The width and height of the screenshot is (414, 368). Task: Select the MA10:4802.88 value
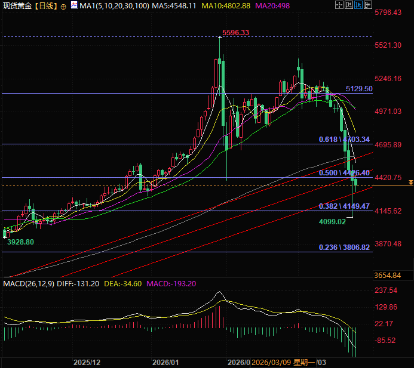226,5
